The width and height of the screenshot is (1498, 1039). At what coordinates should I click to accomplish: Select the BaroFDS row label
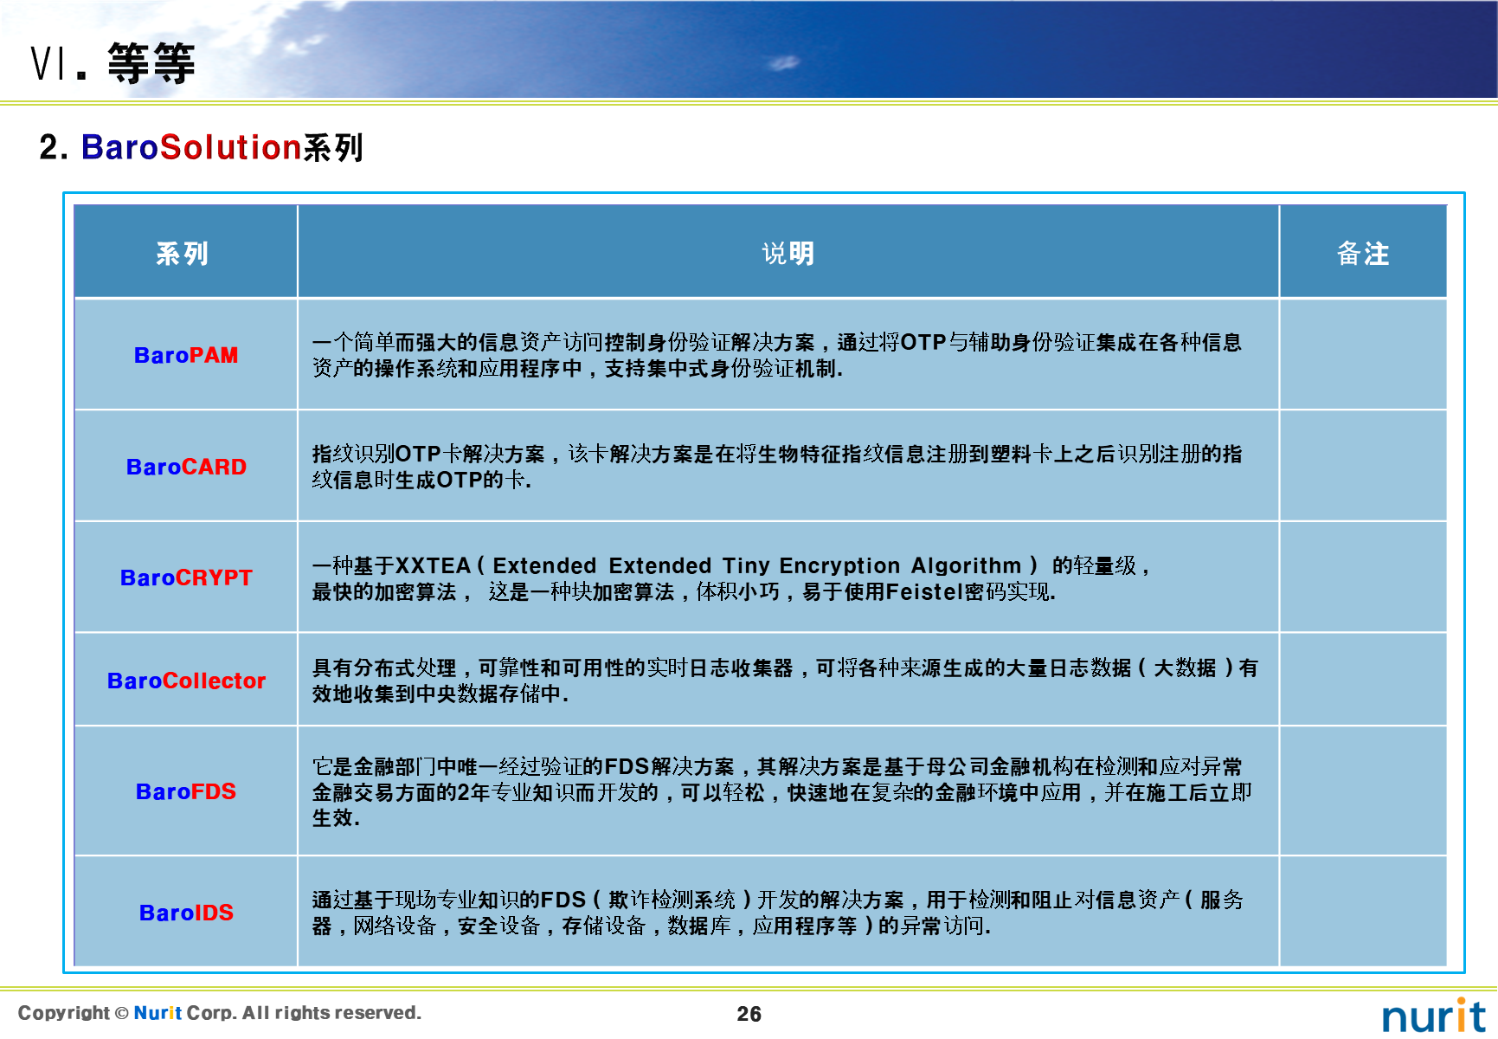coord(186,791)
